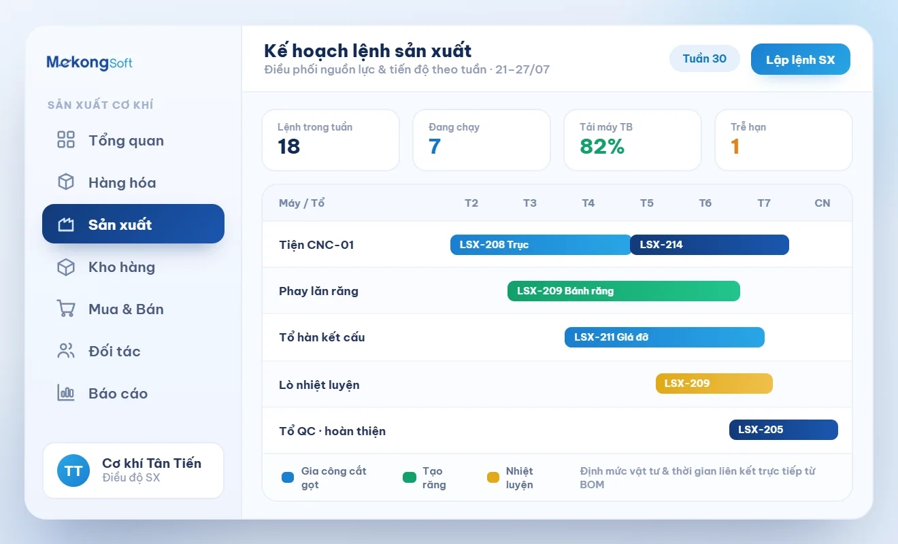The image size is (898, 544).
Task: Open the Lệnh trong tuần card
Action: 331,140
